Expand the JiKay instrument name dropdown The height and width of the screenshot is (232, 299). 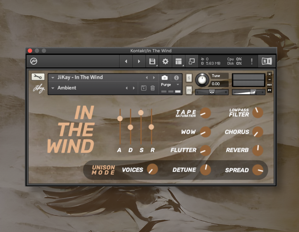53,78
